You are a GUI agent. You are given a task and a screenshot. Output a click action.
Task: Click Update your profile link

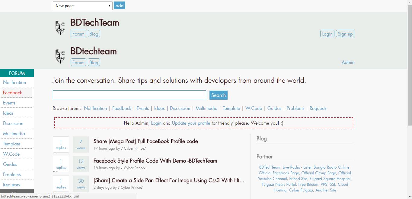click(191, 123)
